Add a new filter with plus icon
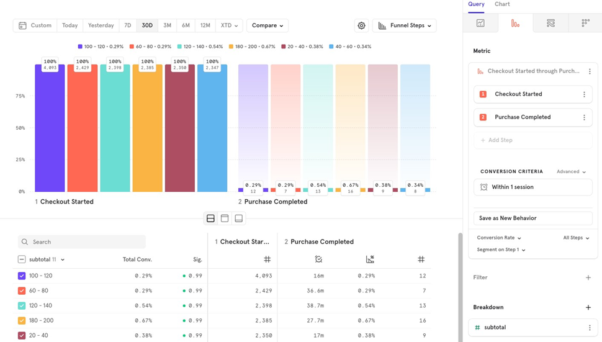Image resolution: width=602 pixels, height=342 pixels. (588, 277)
